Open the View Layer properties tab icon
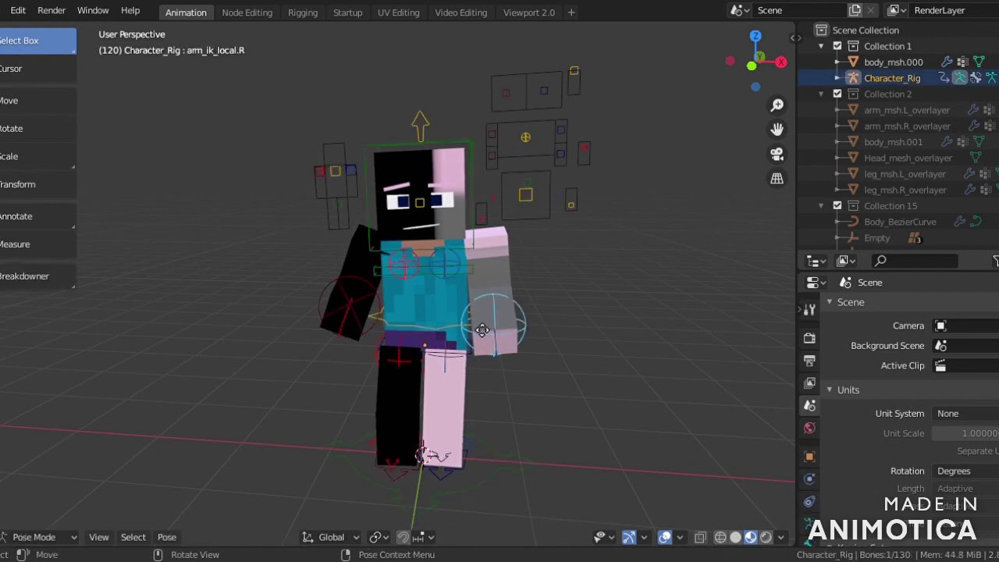999x562 pixels. [809, 383]
